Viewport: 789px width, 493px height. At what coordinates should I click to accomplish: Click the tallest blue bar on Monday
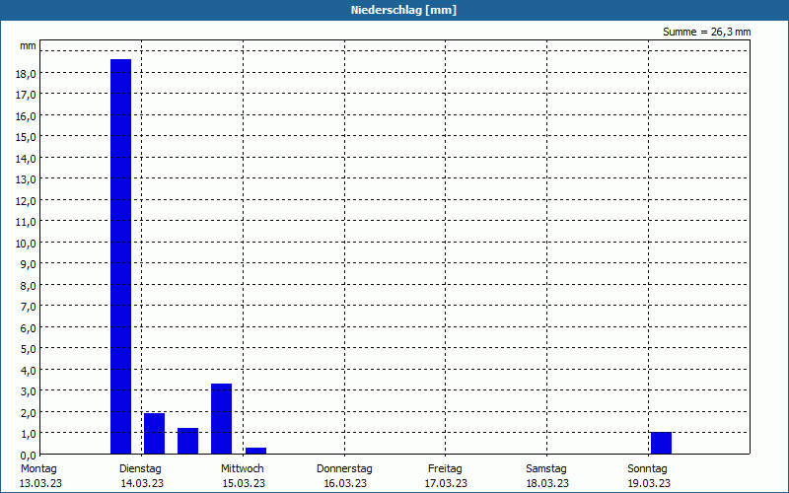tap(120, 256)
